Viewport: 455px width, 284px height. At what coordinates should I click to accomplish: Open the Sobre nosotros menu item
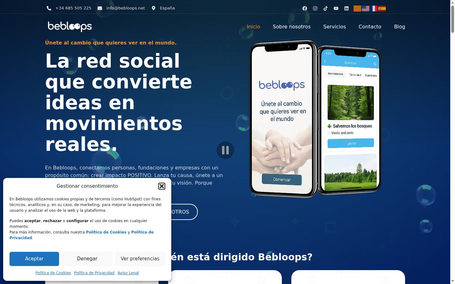pyautogui.click(x=292, y=27)
